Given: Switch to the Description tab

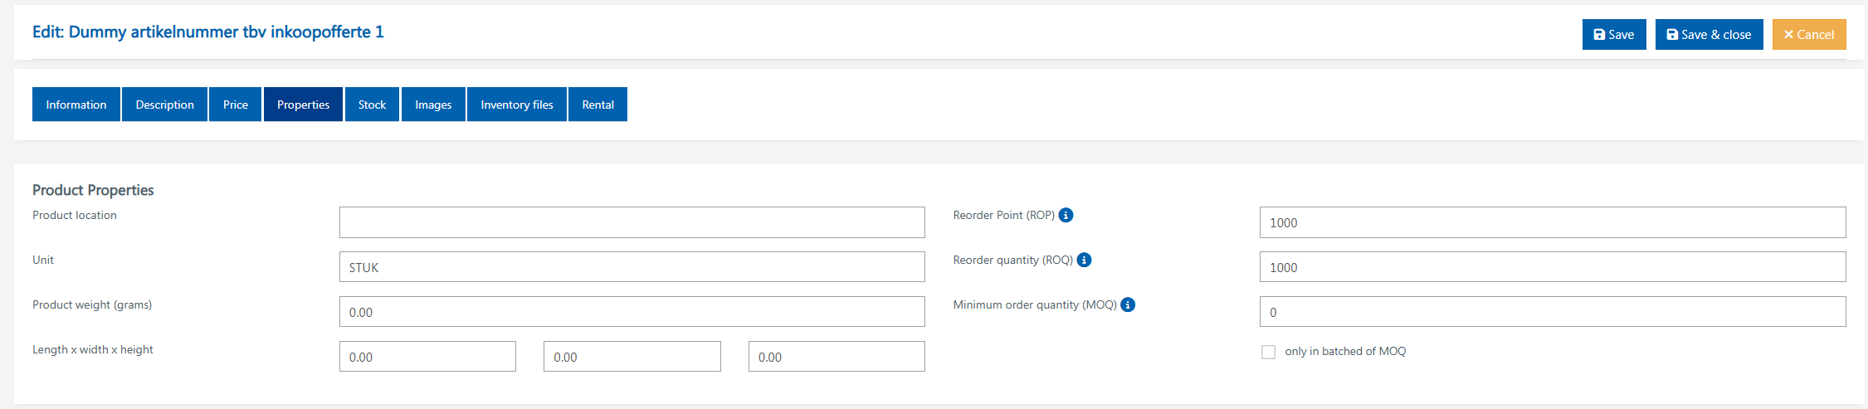Looking at the screenshot, I should pos(164,105).
